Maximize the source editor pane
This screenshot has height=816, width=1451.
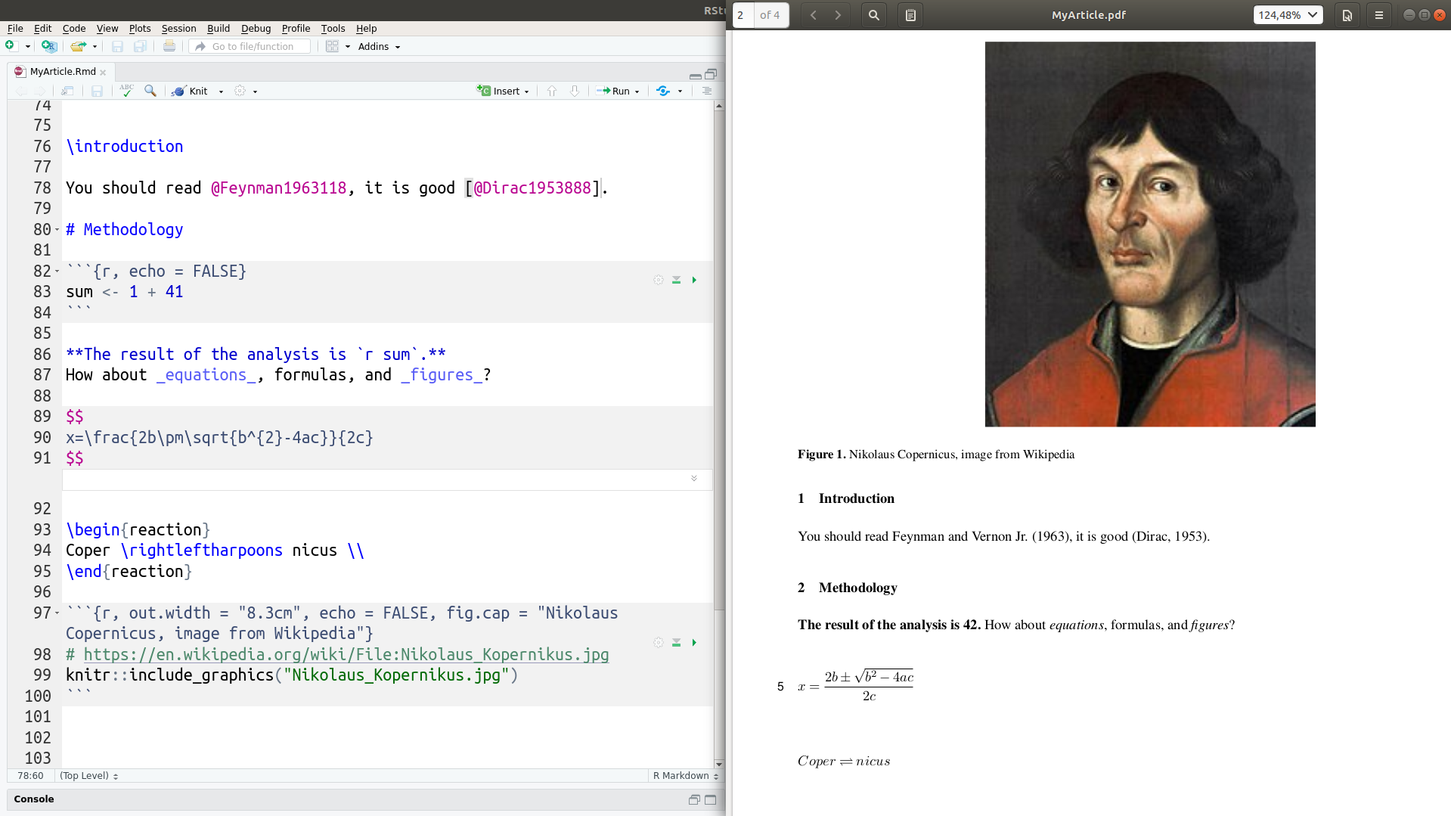tap(711, 74)
